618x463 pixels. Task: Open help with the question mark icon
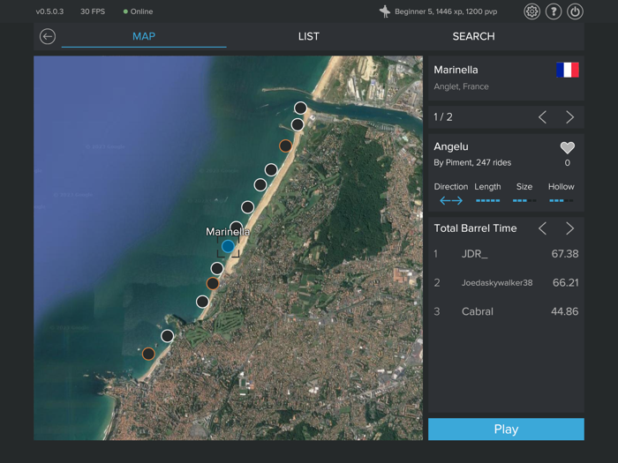[554, 11]
